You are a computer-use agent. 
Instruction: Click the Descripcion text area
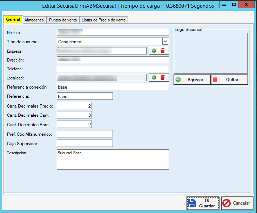(113, 160)
